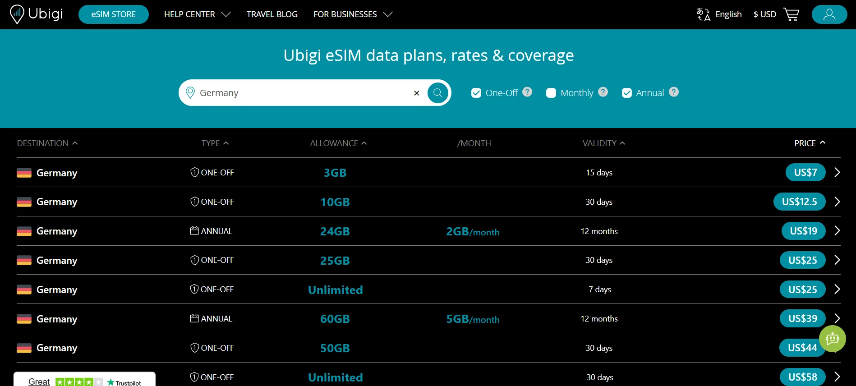Click the location pin icon in search
This screenshot has height=386, width=856.
coord(190,92)
